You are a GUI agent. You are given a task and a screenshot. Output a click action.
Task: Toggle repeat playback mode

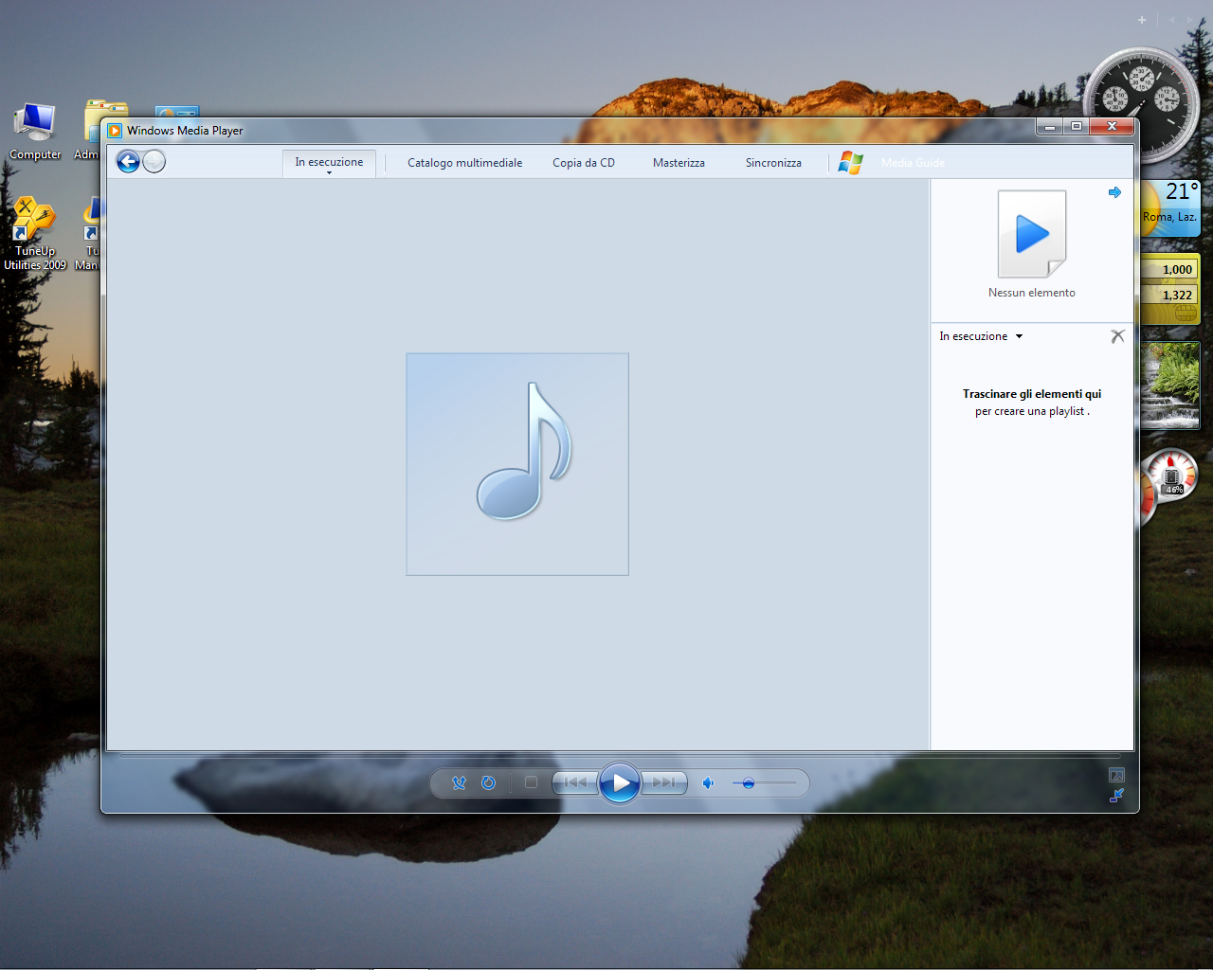pyautogui.click(x=488, y=783)
